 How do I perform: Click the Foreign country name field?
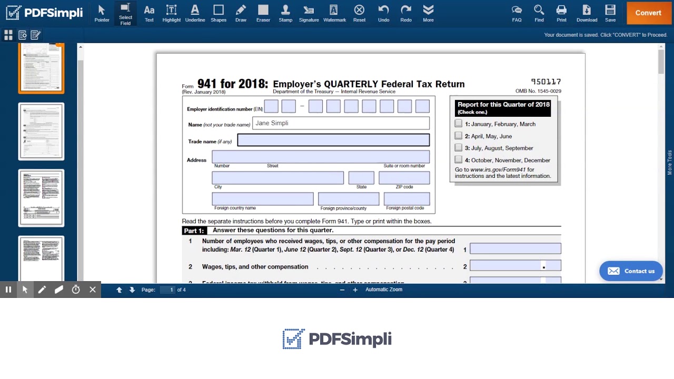[263, 199]
